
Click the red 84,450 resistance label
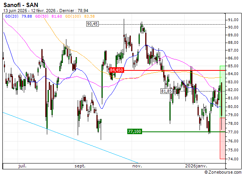pyautogui.click(x=116, y=70)
